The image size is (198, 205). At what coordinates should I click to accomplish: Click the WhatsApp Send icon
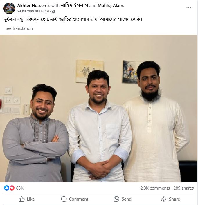coord(116,199)
